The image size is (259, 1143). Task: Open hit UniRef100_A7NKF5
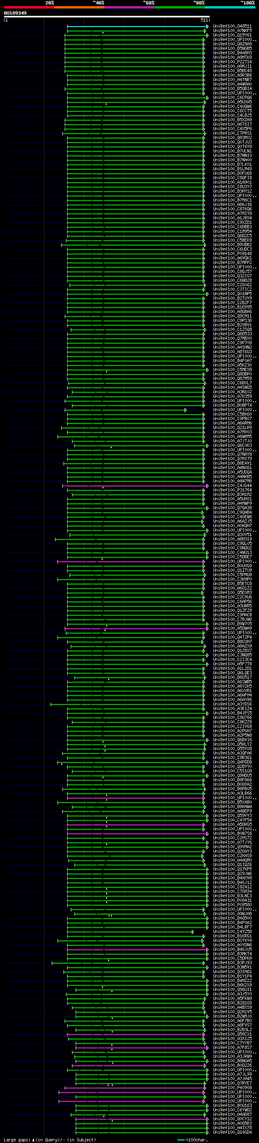pyautogui.click(x=232, y=31)
